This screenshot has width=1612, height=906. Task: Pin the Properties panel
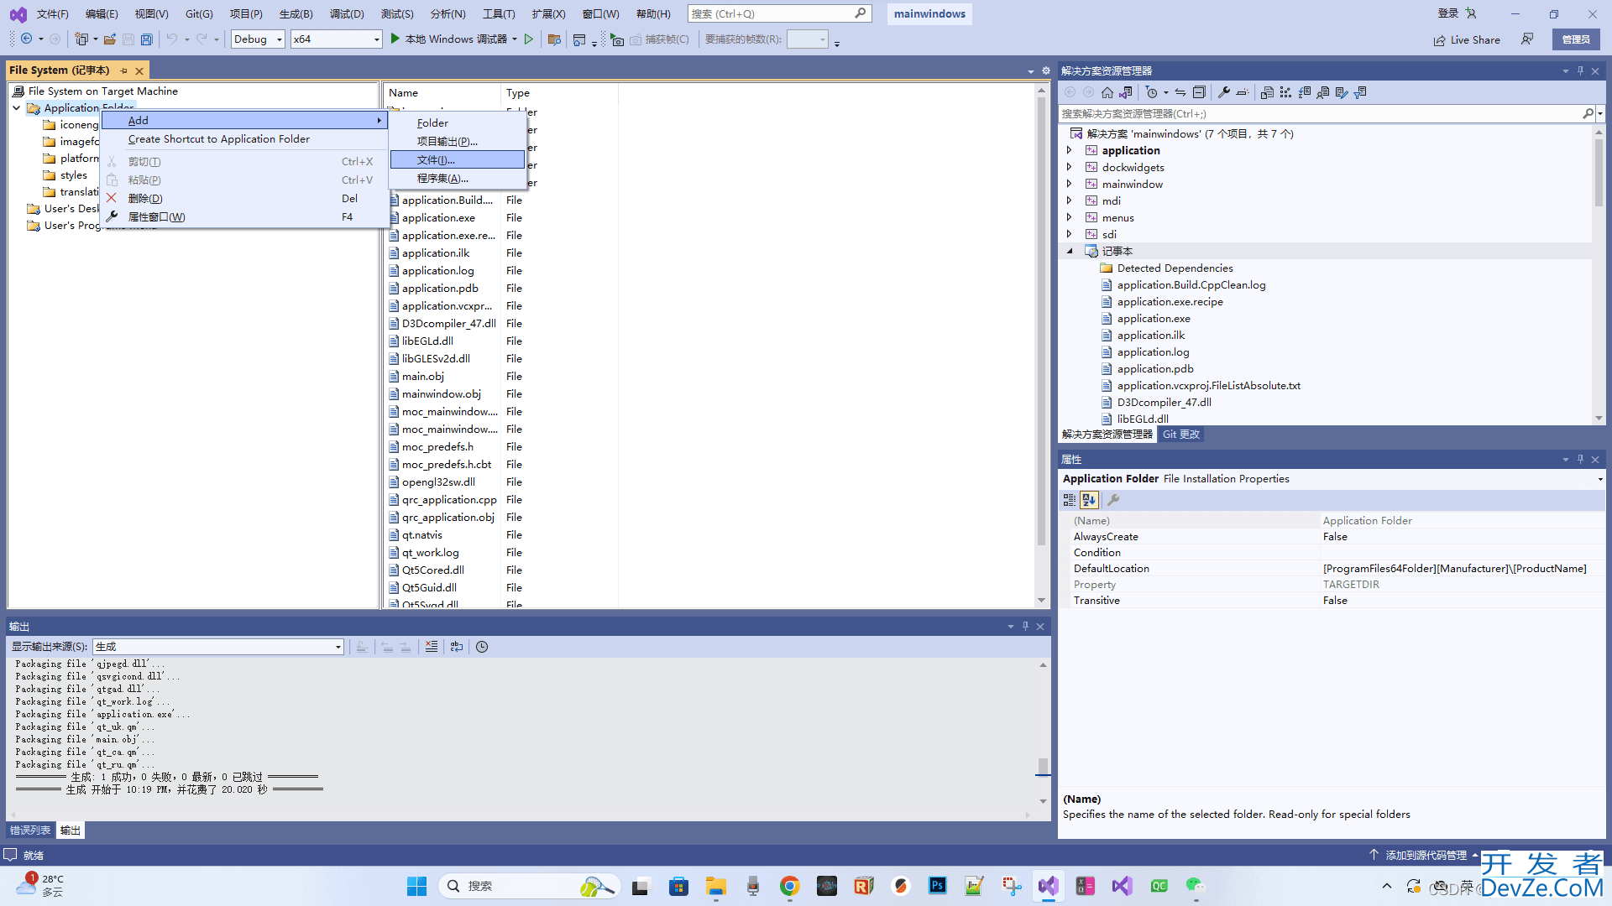[x=1580, y=460]
